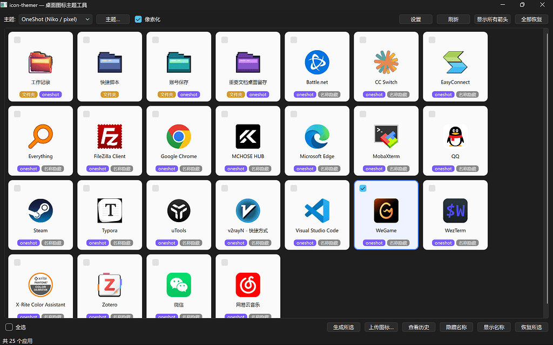Click 显示所有箭头 button

click(x=493, y=19)
